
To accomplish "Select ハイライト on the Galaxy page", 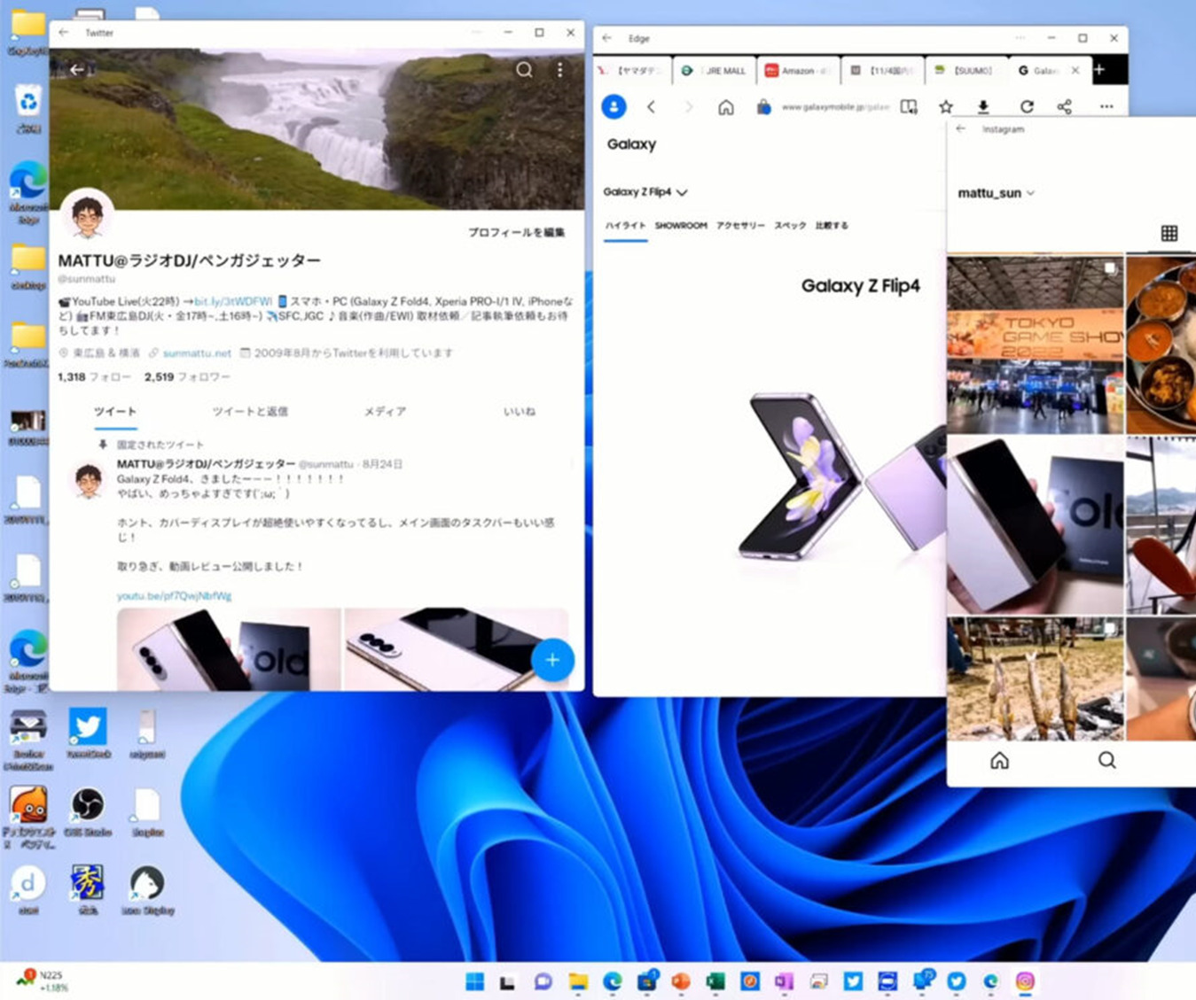I will pyautogui.click(x=625, y=226).
